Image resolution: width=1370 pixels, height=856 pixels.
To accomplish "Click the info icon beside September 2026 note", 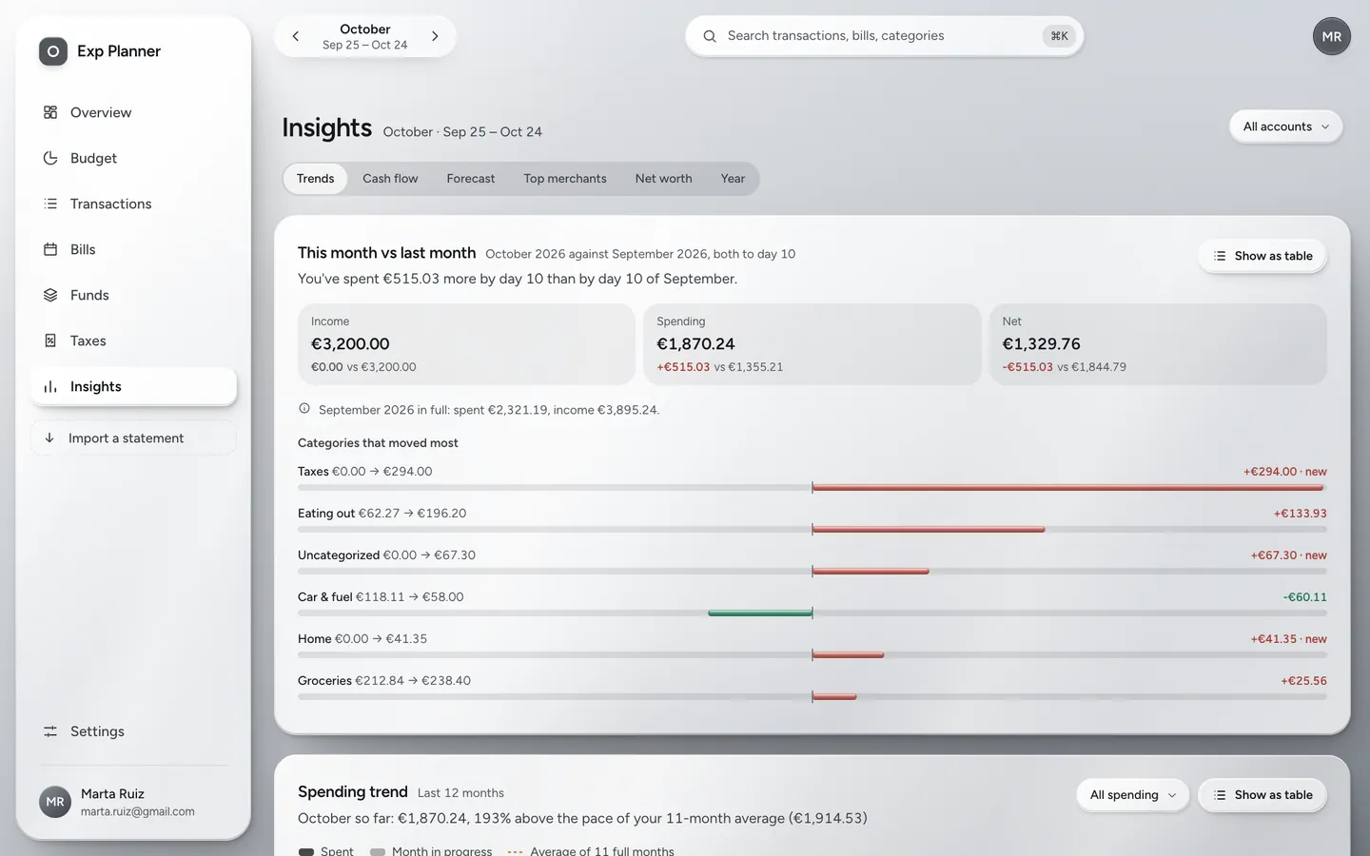I will pos(304,409).
